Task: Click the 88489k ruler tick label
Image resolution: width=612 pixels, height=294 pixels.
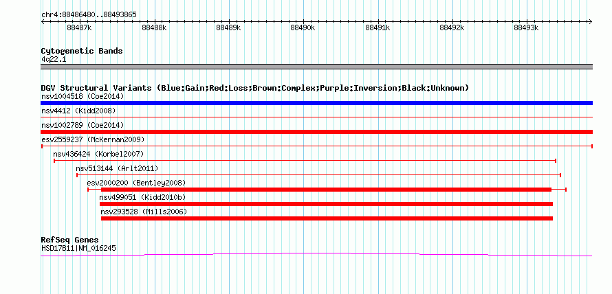Action: click(228, 28)
